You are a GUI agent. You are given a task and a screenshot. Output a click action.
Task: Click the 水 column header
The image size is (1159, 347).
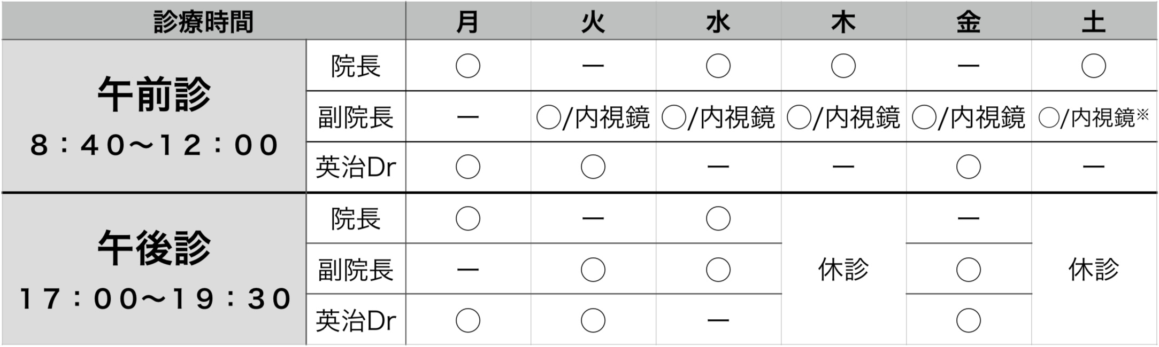click(x=718, y=22)
